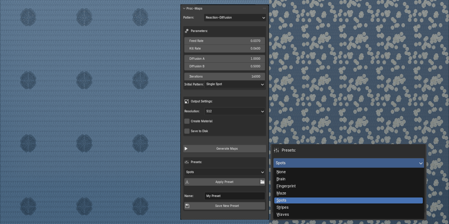Click the floppy disk icon on Save New Preset
This screenshot has height=224, width=449.
click(187, 206)
